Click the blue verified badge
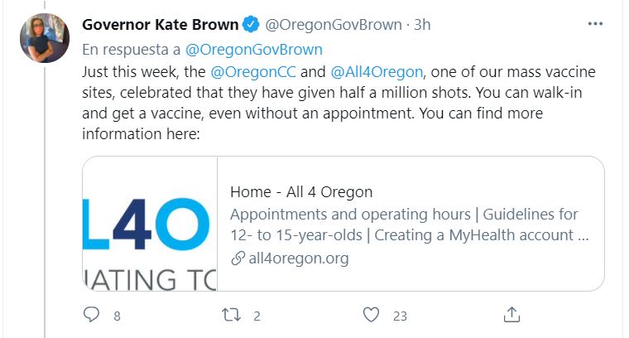The image size is (629, 338). 252,25
